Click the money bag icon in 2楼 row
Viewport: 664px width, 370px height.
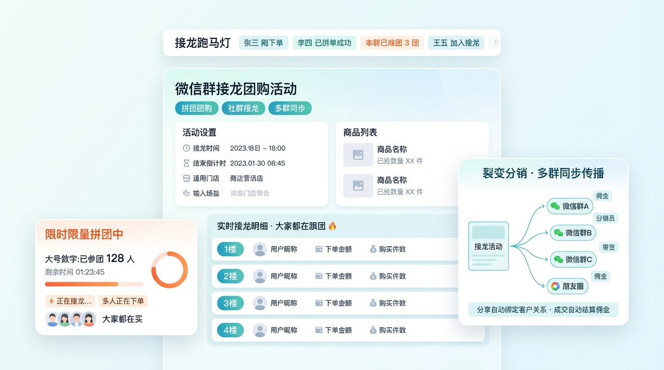[x=373, y=277]
